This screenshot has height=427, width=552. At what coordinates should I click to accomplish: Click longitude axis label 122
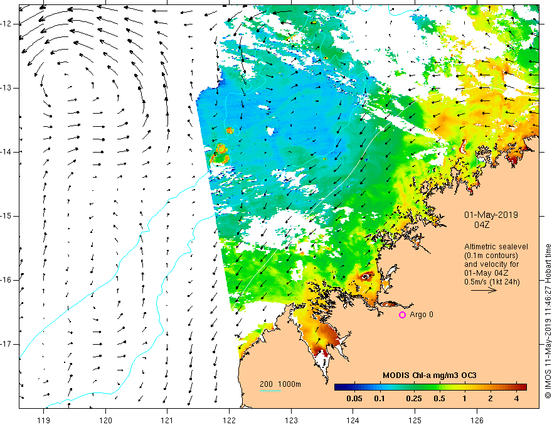[x=229, y=420]
